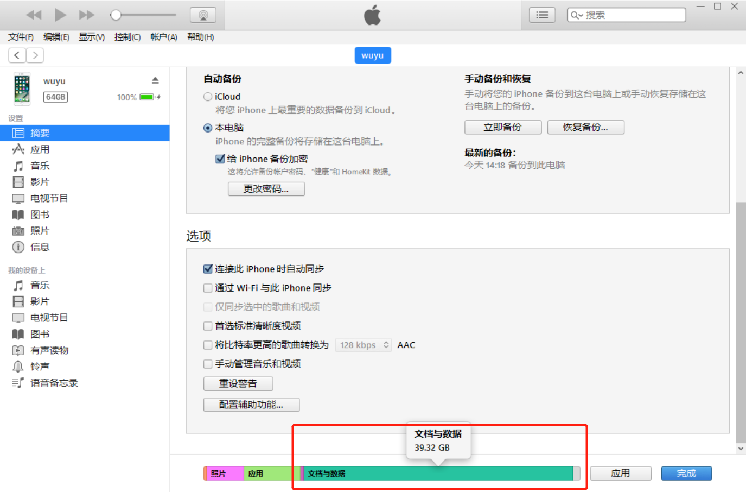Click the 立即备份 button
The width and height of the screenshot is (746, 492).
point(503,127)
